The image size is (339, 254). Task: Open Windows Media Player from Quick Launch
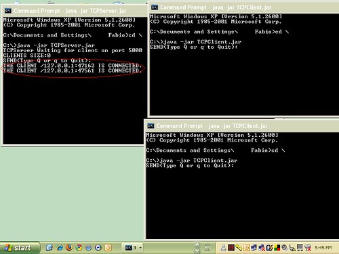pyautogui.click(x=98, y=248)
